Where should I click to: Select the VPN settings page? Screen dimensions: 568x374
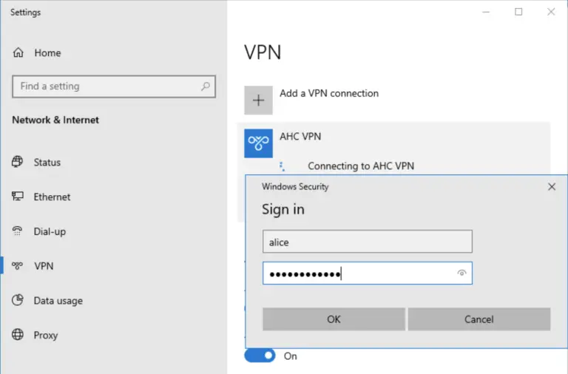(x=44, y=266)
